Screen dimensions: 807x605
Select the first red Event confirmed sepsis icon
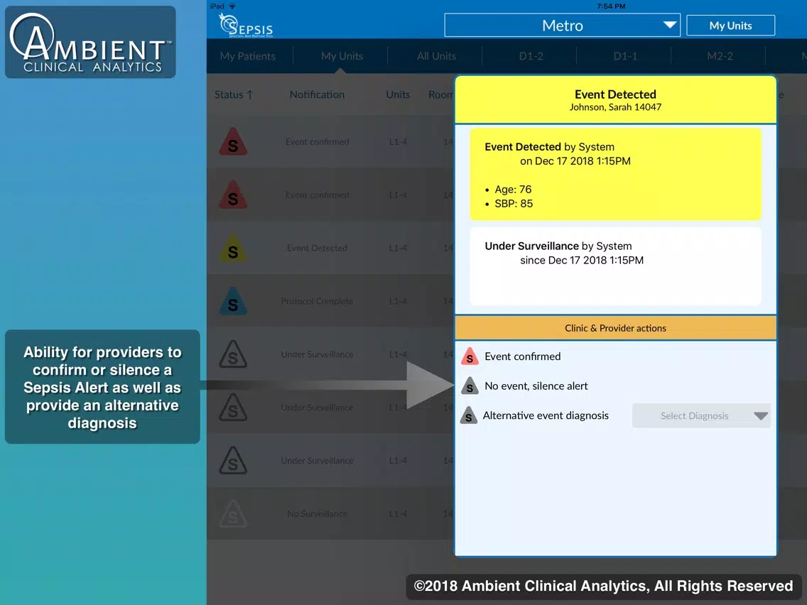[233, 142]
